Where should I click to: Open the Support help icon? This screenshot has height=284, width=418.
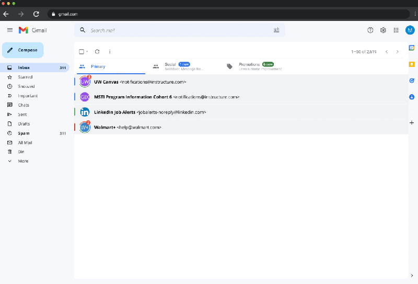coord(370,30)
